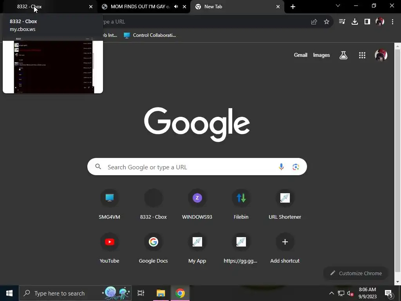401x301 pixels.
Task: Bookmark this page with star icon
Action: tap(327, 22)
